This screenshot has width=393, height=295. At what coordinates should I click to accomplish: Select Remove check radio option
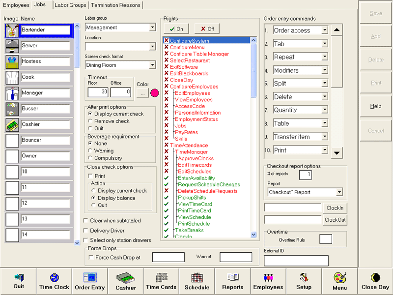coord(90,121)
